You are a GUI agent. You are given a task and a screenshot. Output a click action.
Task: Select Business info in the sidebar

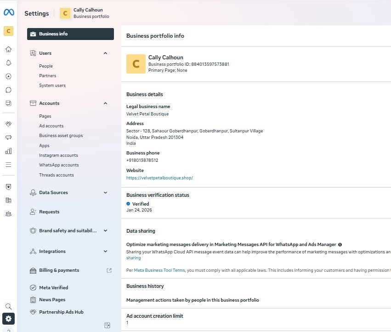[70, 34]
